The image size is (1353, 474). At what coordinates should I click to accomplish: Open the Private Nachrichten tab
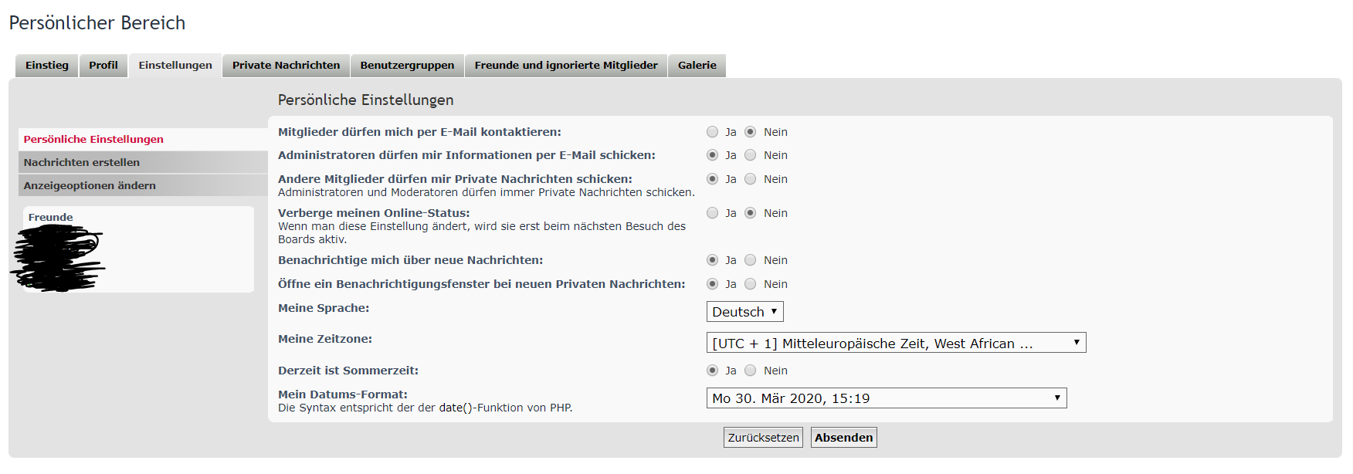(x=286, y=66)
